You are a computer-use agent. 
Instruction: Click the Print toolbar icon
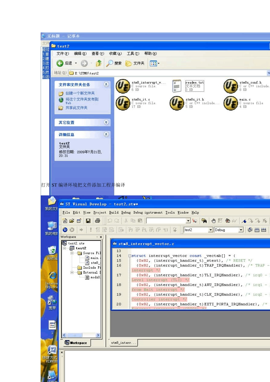97,221
